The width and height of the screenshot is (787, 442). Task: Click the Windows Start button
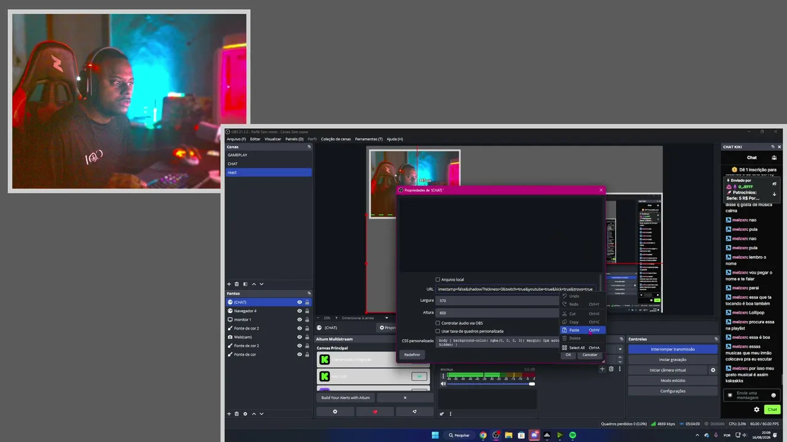[x=435, y=435]
